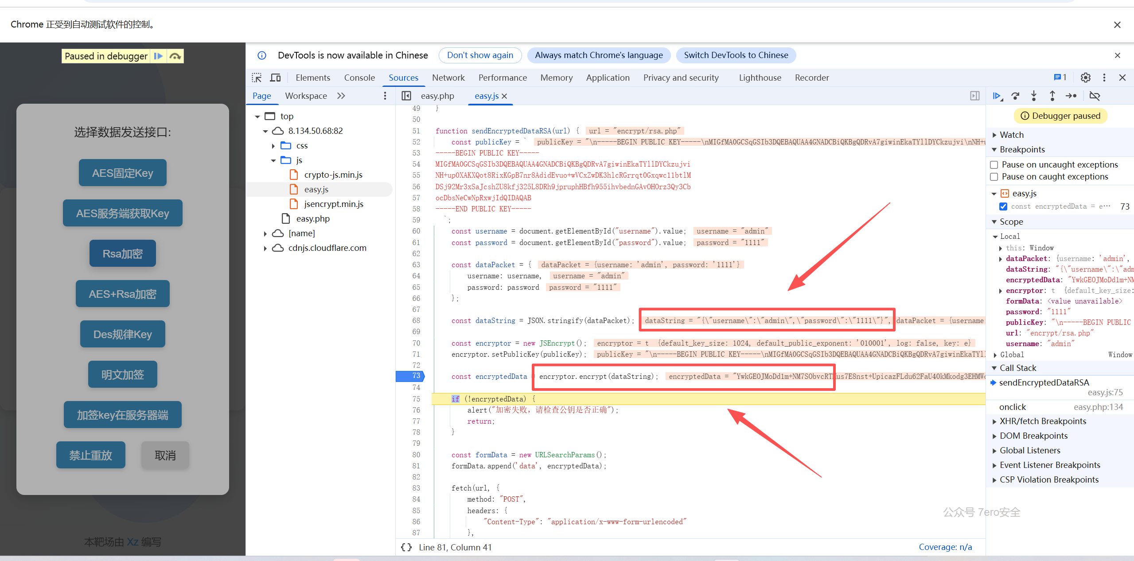This screenshot has height=561, width=1134.
Task: Click the Step into next function icon
Action: click(1034, 96)
